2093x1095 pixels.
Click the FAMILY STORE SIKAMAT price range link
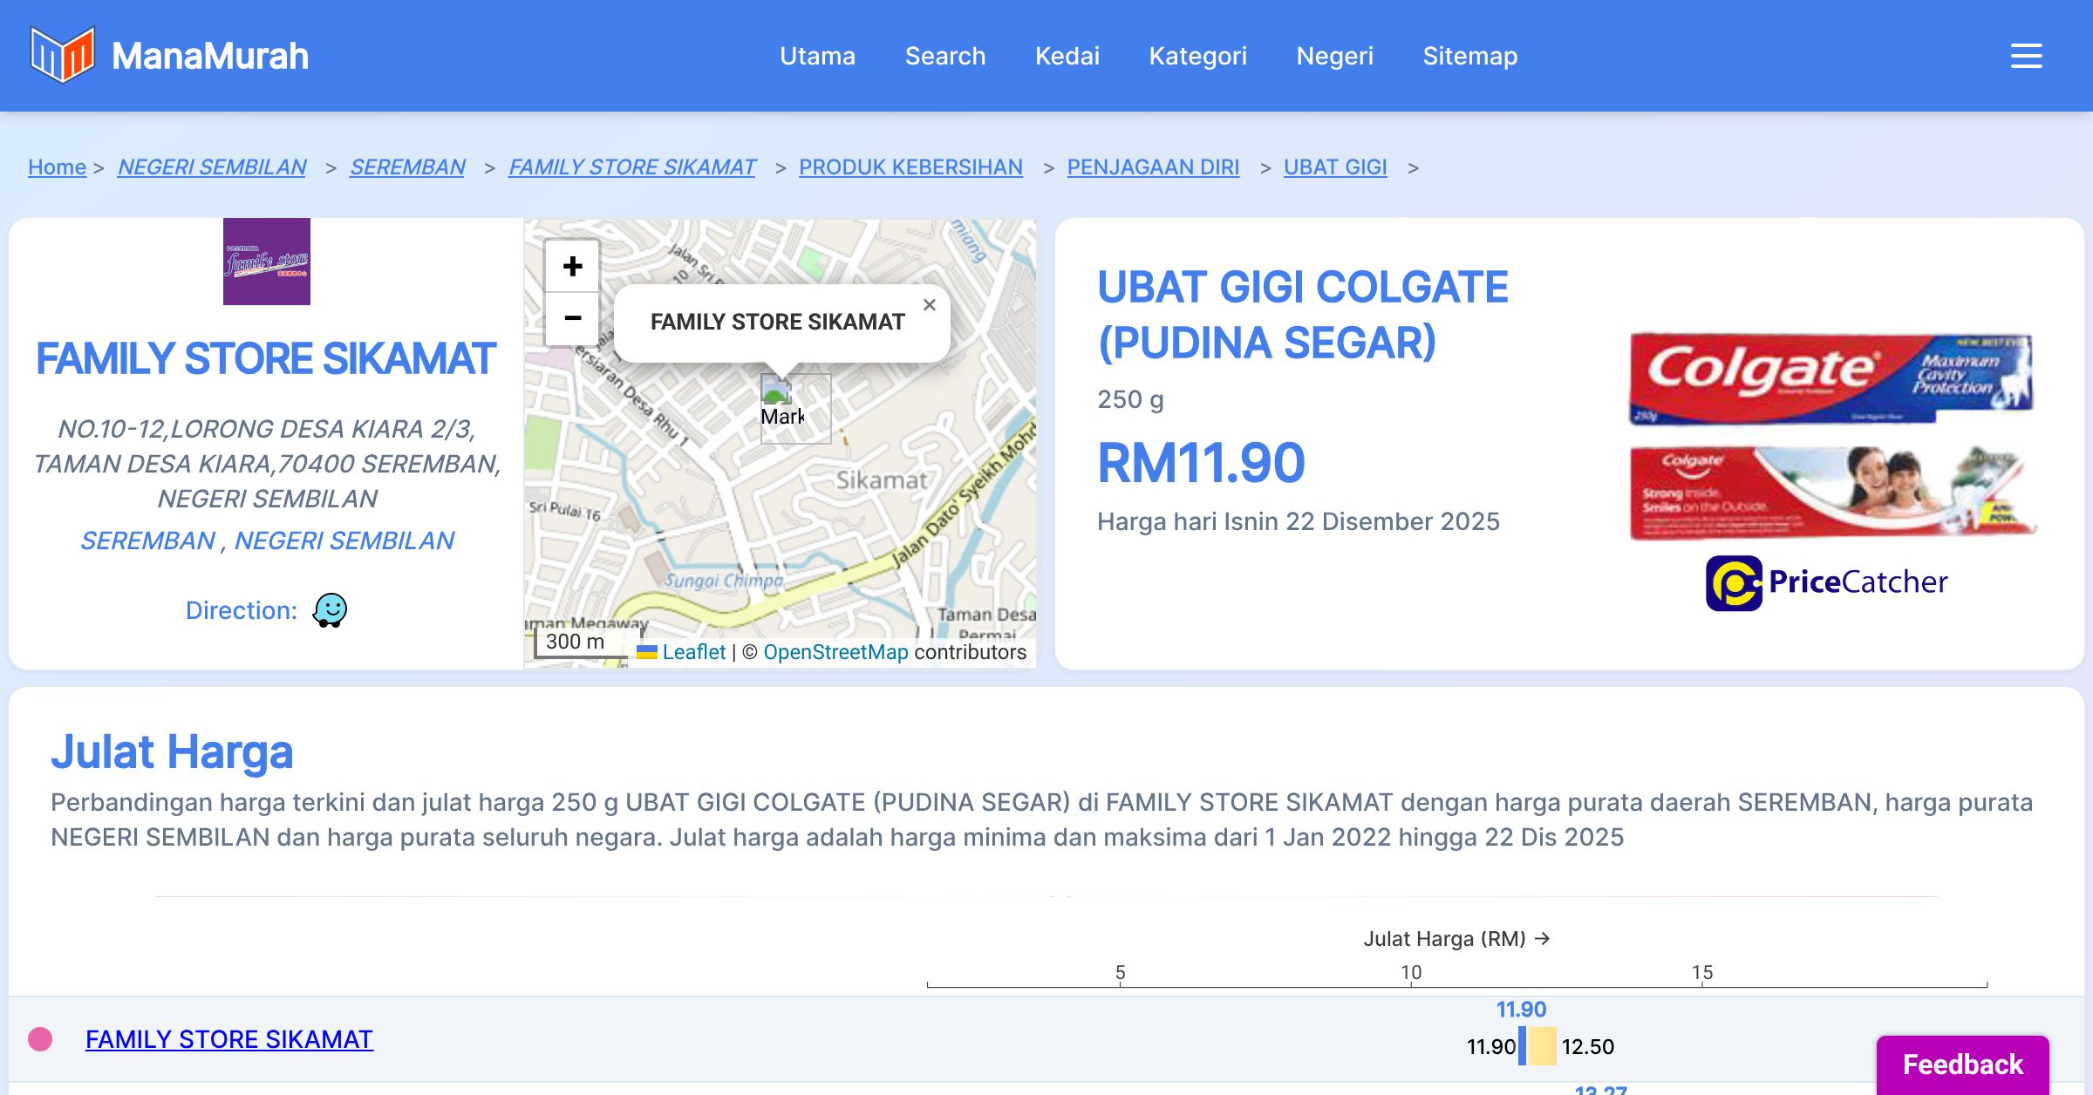click(x=228, y=1039)
